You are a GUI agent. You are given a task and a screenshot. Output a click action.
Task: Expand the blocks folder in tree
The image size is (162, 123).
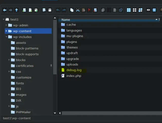point(9,60)
